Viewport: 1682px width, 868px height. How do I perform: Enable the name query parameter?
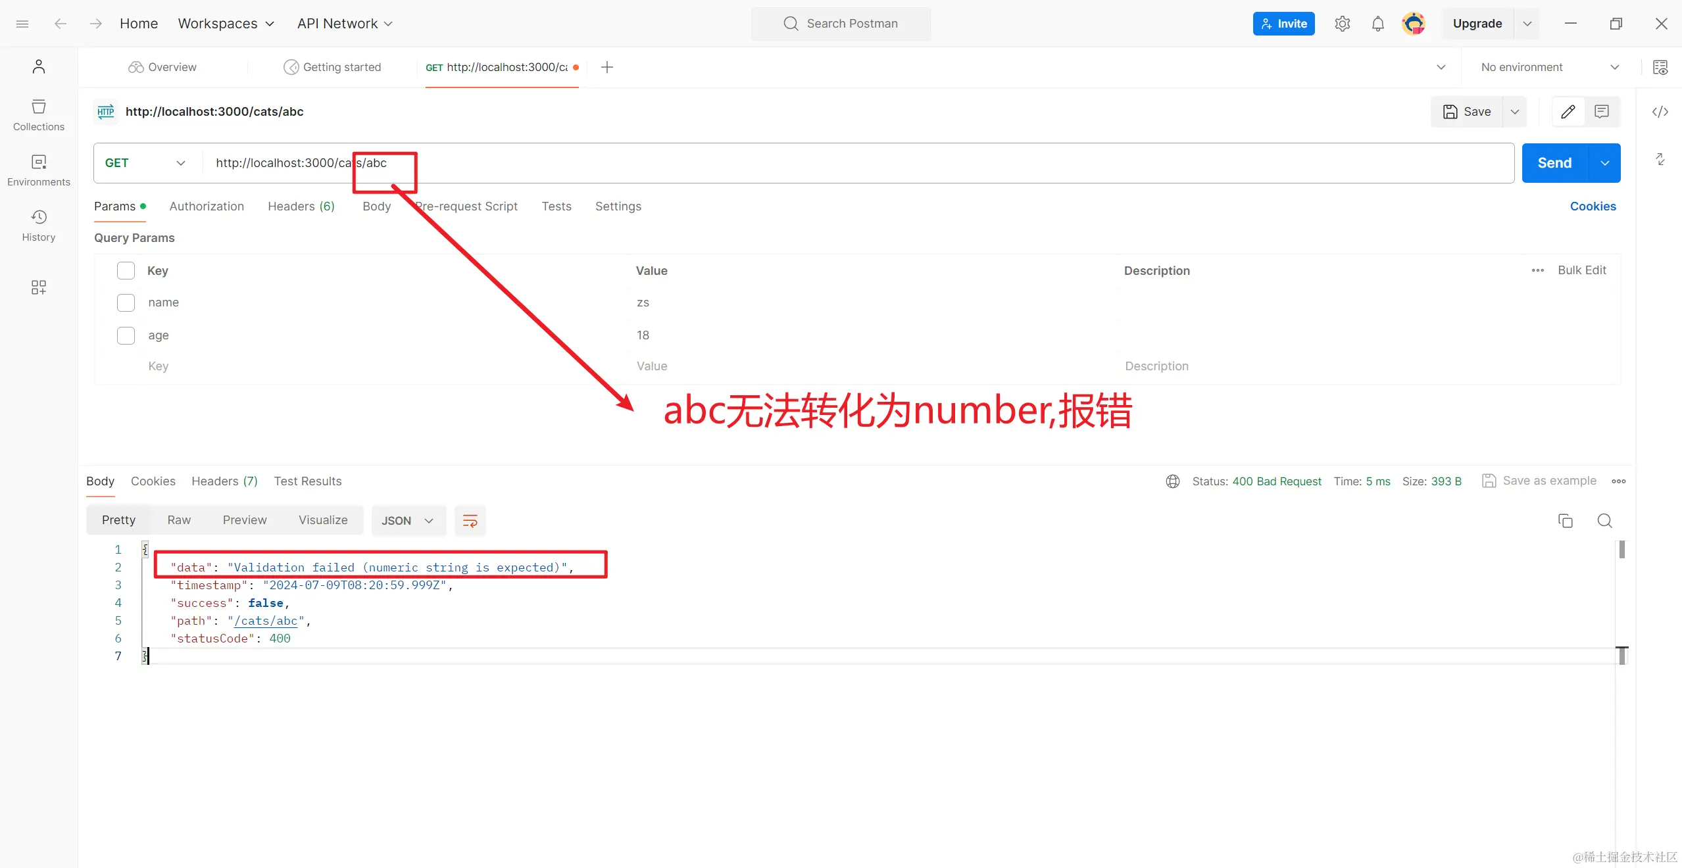(x=125, y=302)
